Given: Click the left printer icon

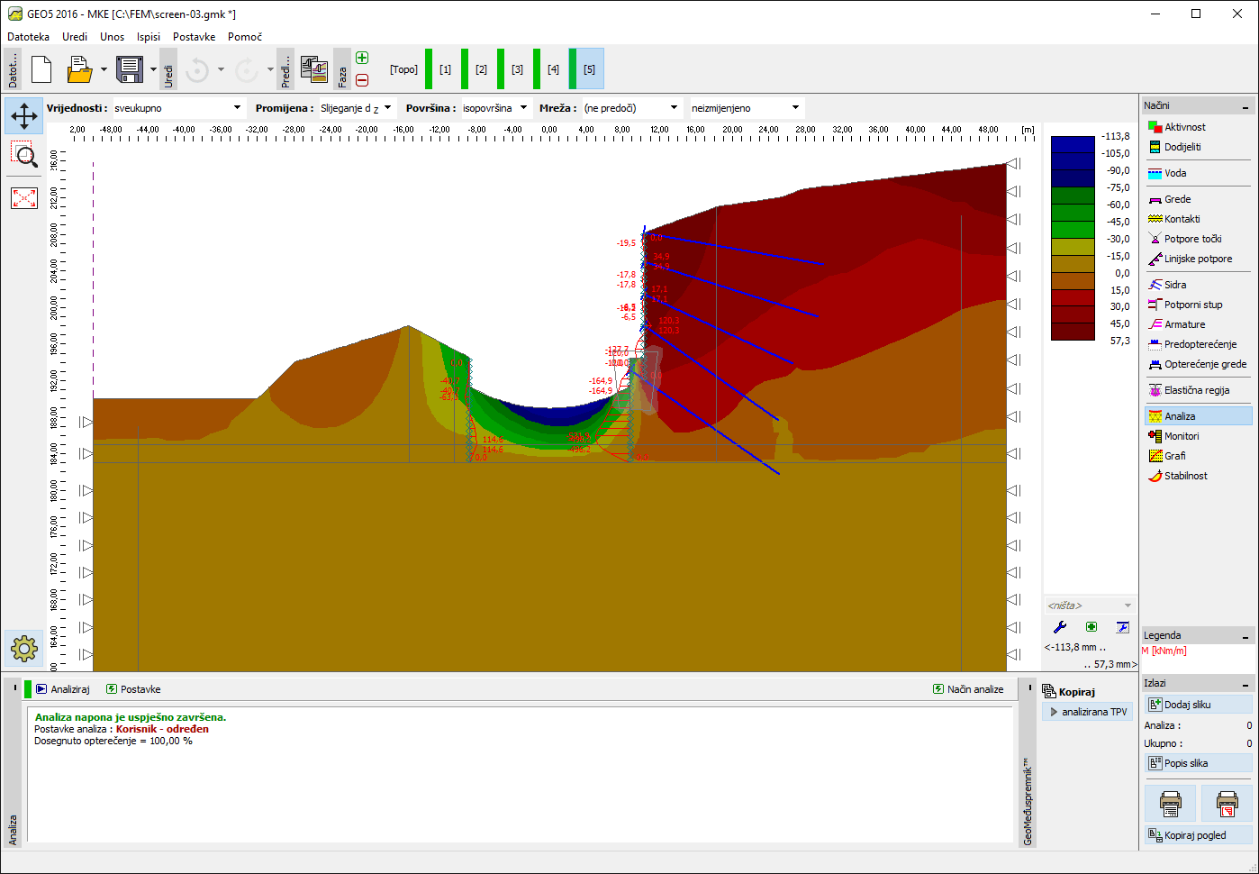Looking at the screenshot, I should point(1170,802).
